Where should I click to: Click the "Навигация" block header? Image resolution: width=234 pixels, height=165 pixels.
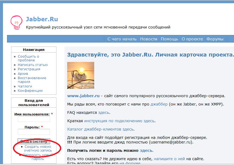point(34,50)
